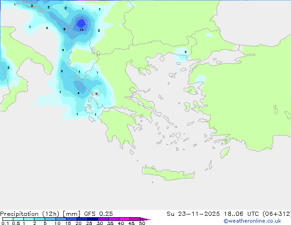The width and height of the screenshot is (291, 225).
Task: Click the '40' legend scale label
Action: [x=121, y=223]
